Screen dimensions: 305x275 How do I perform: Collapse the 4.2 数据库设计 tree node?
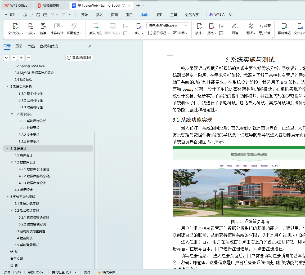point(12,162)
